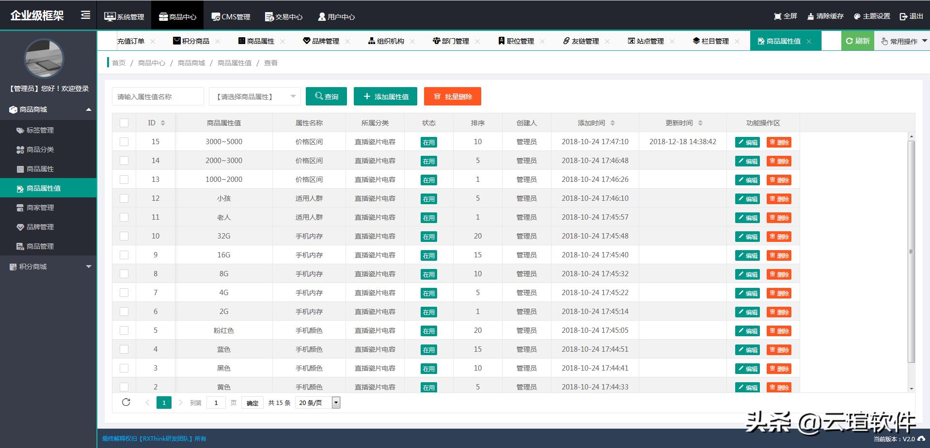Image resolution: width=930 pixels, height=448 pixels.
Task: Click the 请输入属性值名称 input field
Action: pos(158,96)
